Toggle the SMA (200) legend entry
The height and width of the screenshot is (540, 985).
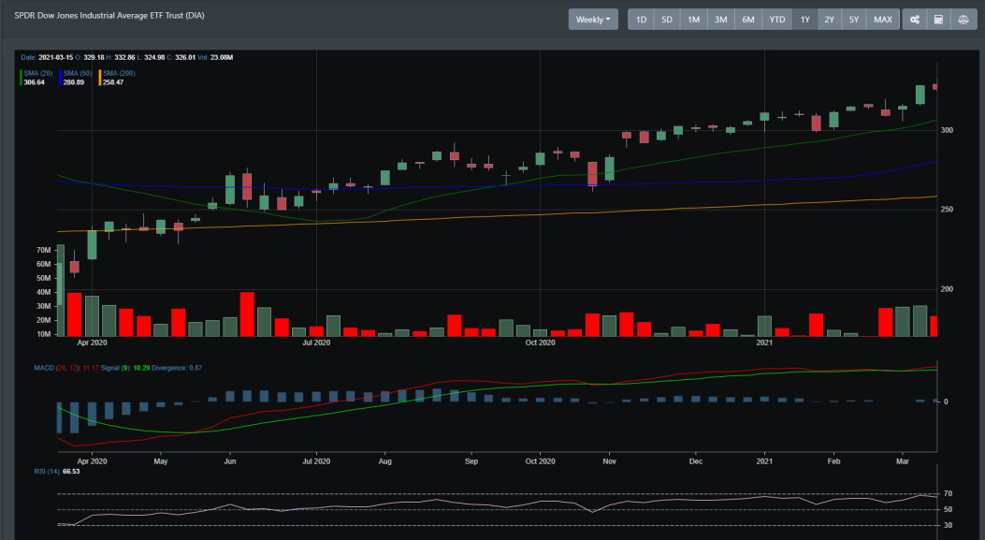[x=117, y=78]
